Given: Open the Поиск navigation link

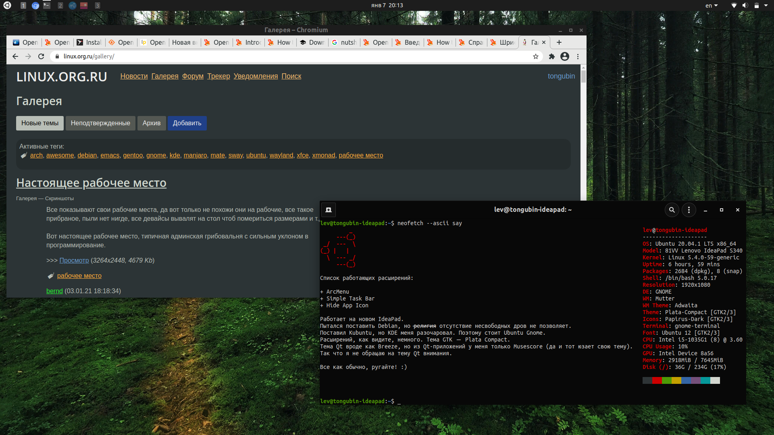Looking at the screenshot, I should point(291,76).
